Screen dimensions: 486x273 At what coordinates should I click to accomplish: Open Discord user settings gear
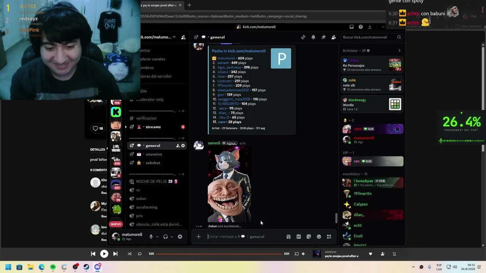coord(180,237)
